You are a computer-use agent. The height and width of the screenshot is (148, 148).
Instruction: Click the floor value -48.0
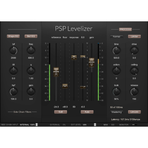(x=65, y=107)
